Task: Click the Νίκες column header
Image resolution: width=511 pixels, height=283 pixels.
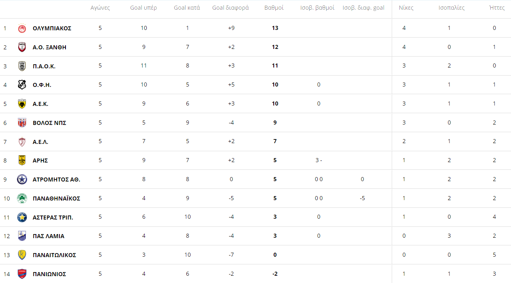Action: point(406,8)
